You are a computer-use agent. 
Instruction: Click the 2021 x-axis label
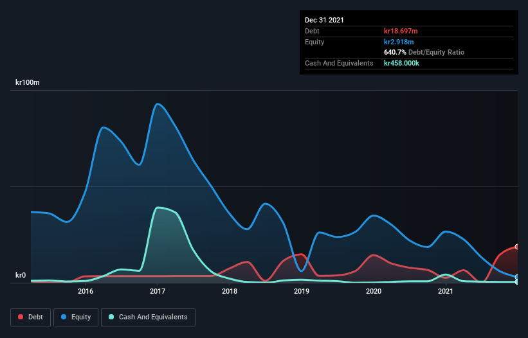[x=446, y=291]
